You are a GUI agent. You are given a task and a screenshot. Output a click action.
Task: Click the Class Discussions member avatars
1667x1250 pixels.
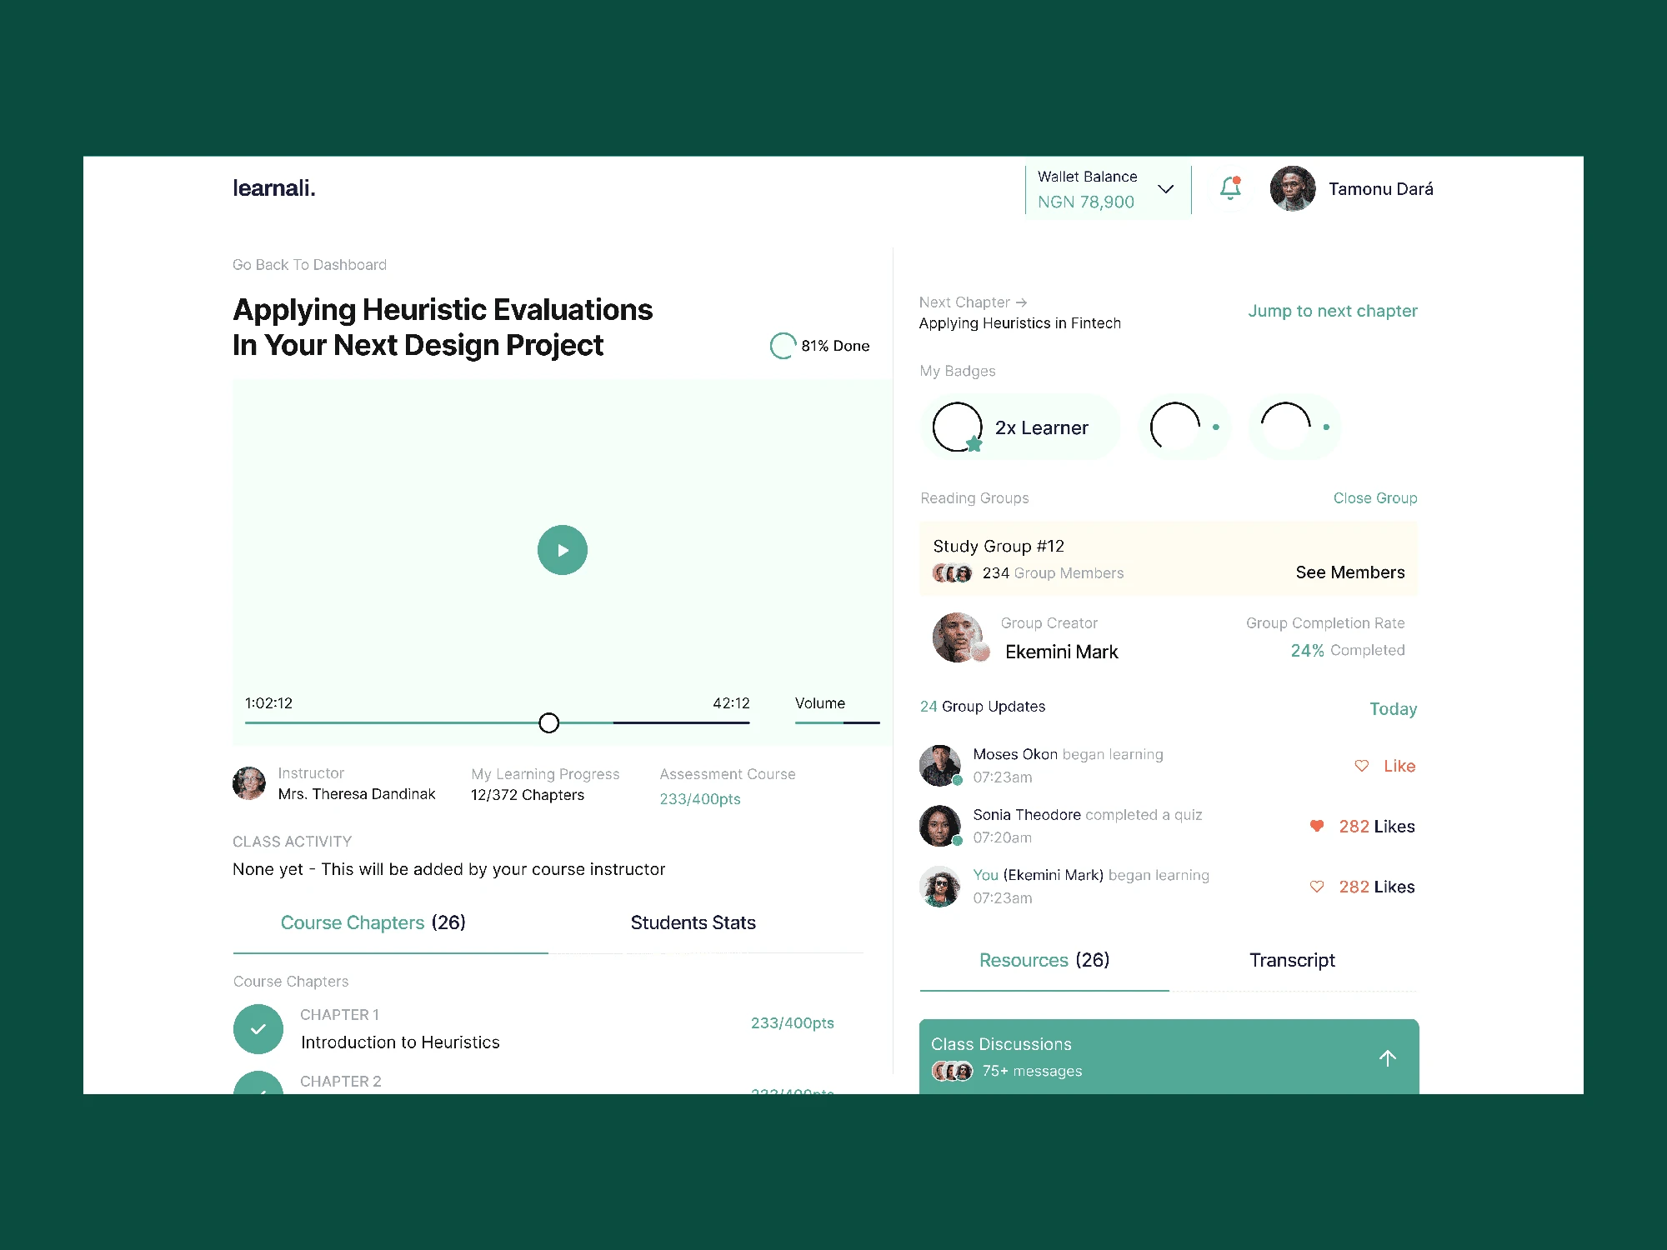click(x=953, y=1071)
